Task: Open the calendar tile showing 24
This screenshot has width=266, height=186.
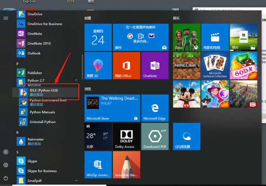Action: (x=98, y=37)
